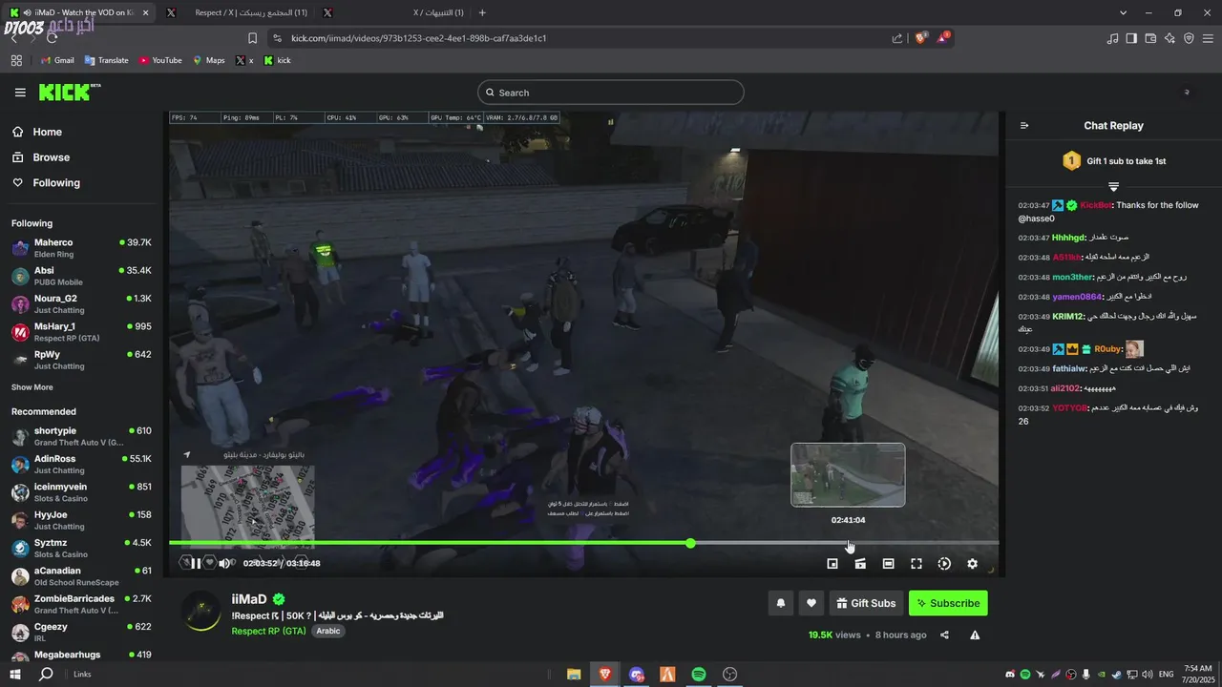Click iiMaD channel avatar
The width and height of the screenshot is (1222, 687).
click(x=201, y=612)
